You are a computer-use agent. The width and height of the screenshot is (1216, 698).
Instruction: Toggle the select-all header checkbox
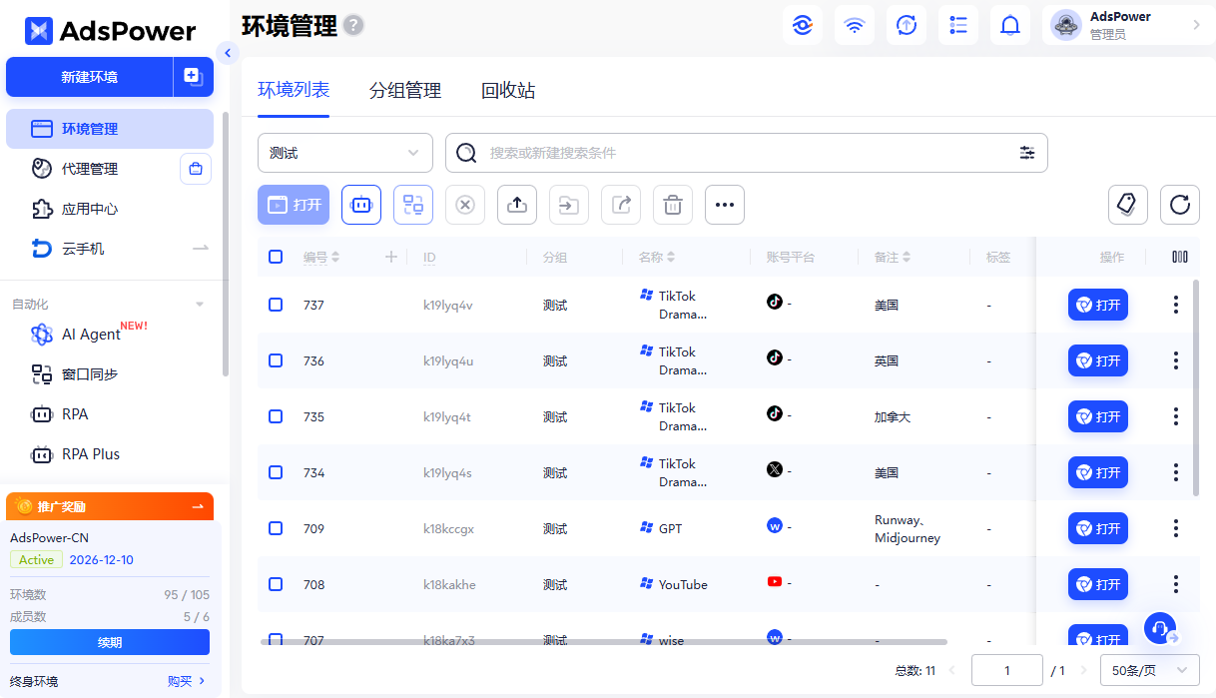(276, 257)
